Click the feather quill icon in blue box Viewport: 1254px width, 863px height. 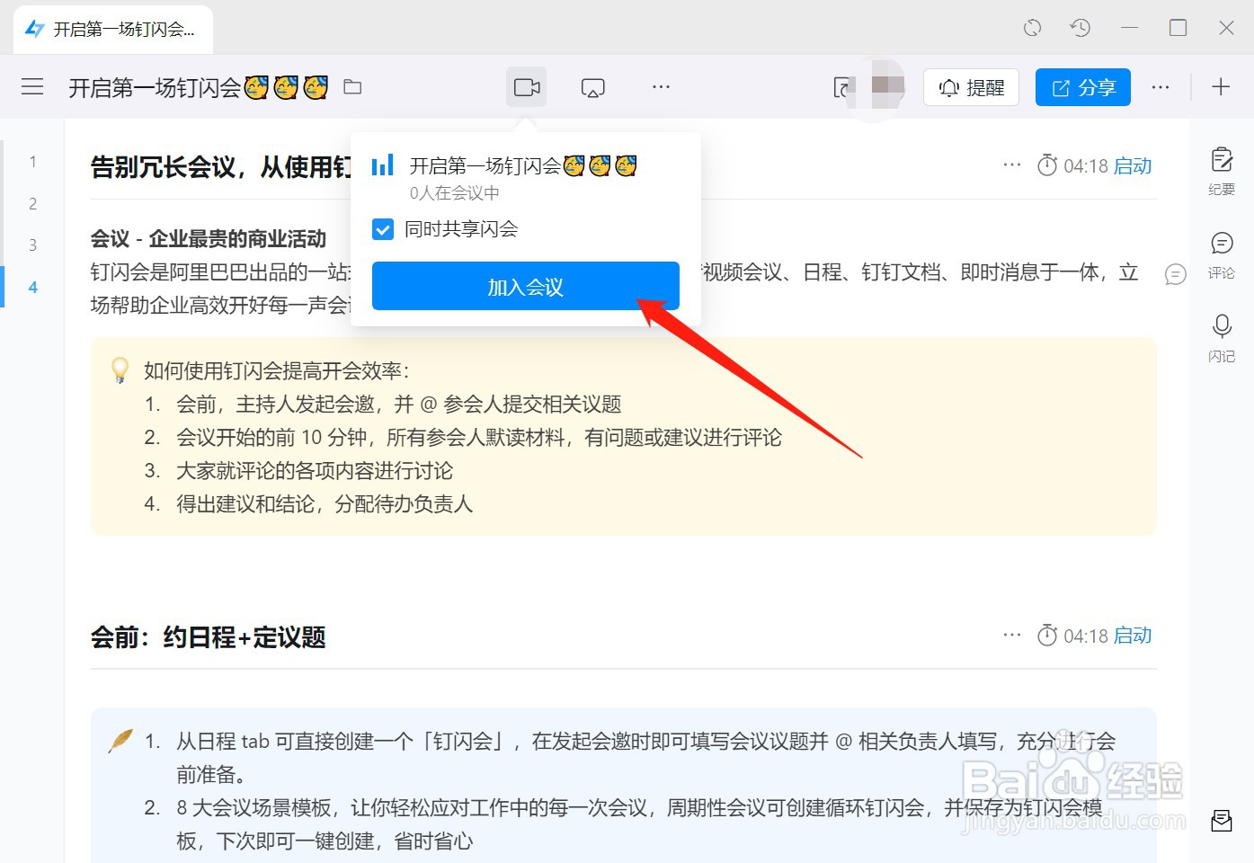click(x=120, y=741)
